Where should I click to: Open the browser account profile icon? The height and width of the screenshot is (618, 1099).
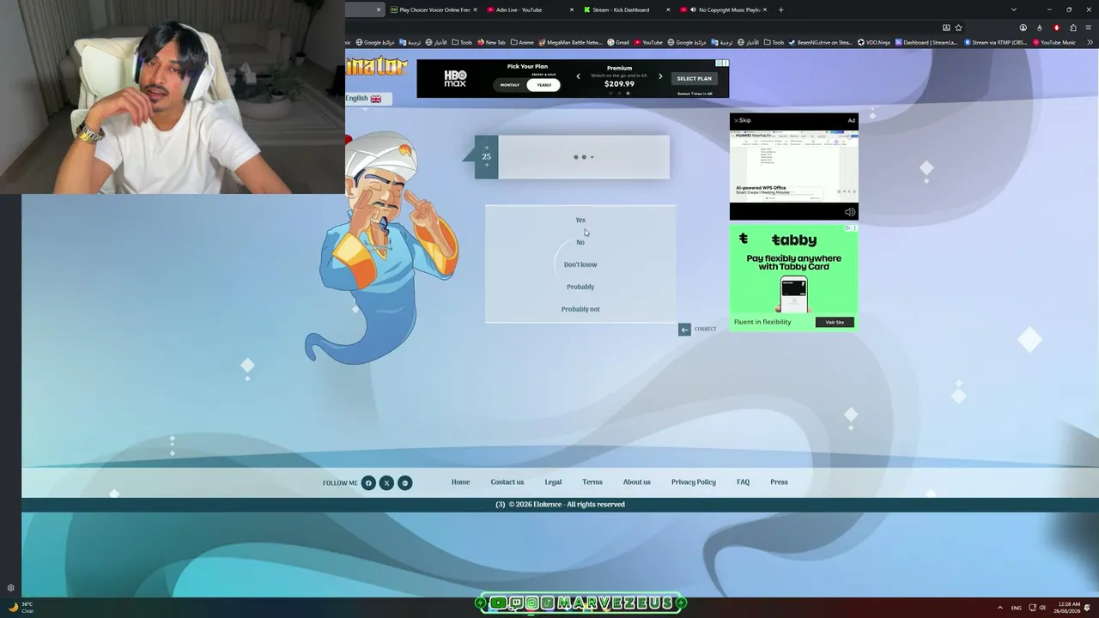coord(1023,27)
